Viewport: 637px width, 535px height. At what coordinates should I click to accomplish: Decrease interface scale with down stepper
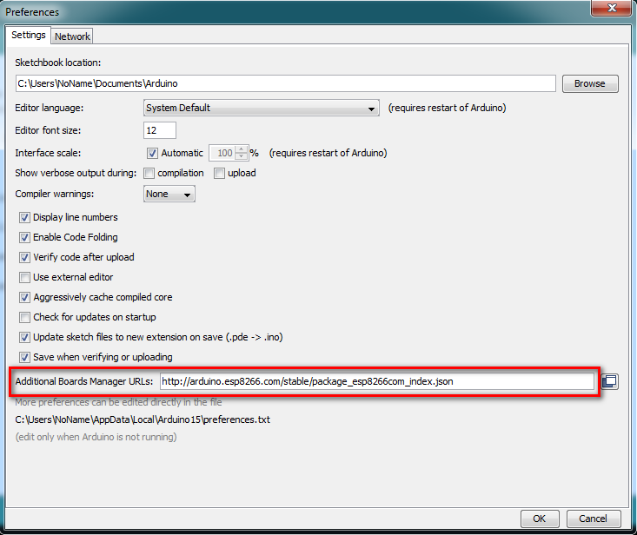pos(242,156)
